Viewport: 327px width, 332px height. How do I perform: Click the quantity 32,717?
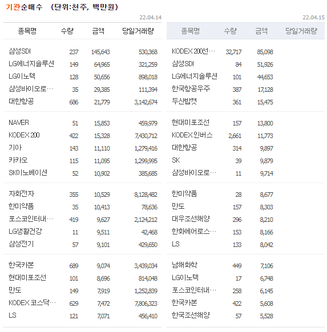(x=233, y=52)
